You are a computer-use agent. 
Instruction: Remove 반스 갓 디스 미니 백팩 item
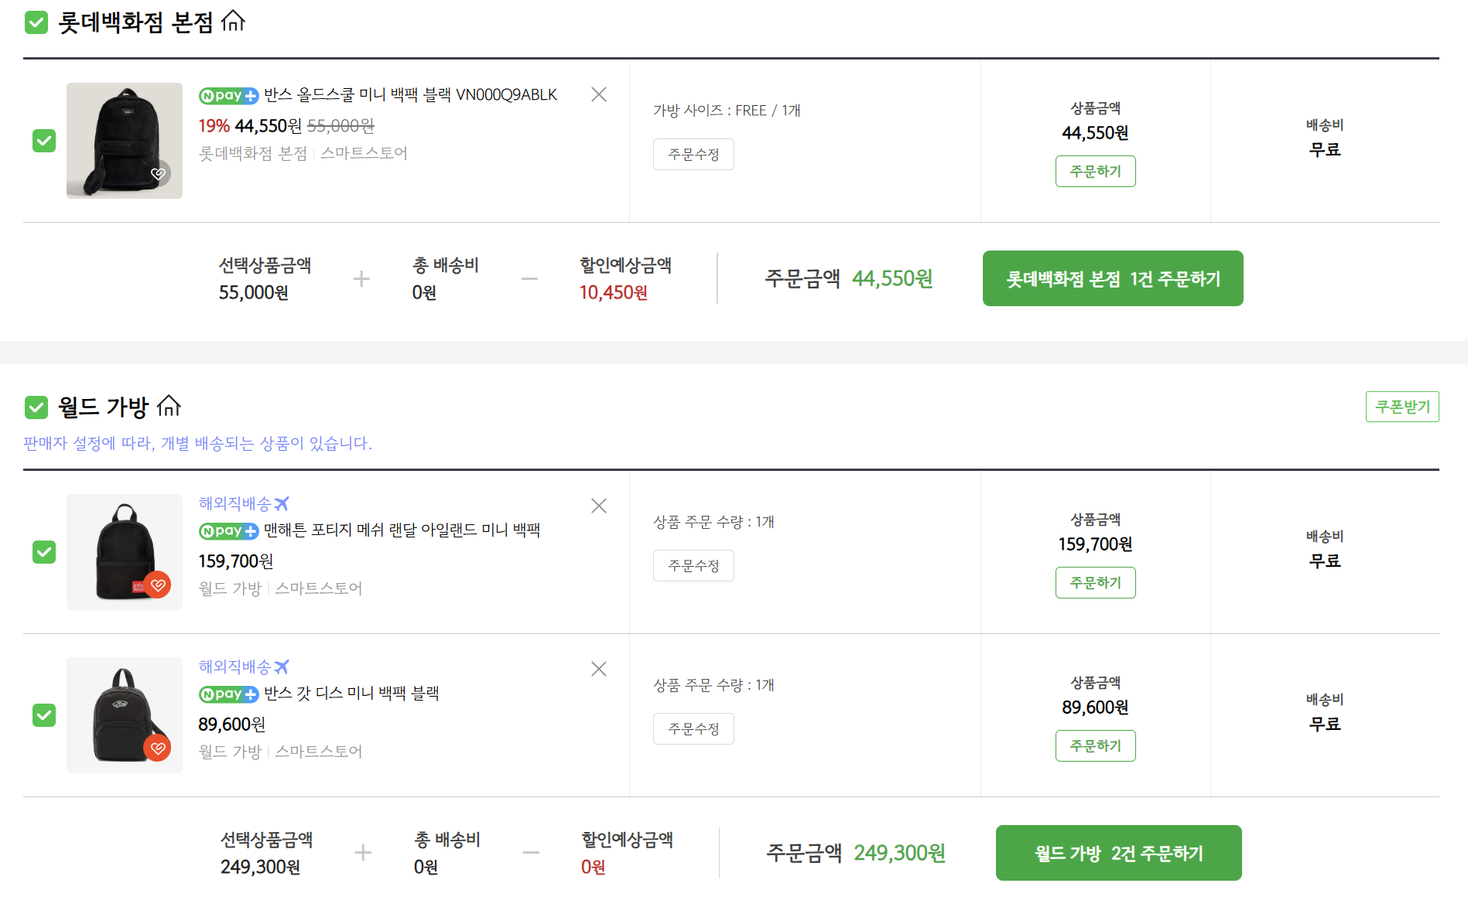pos(598,669)
